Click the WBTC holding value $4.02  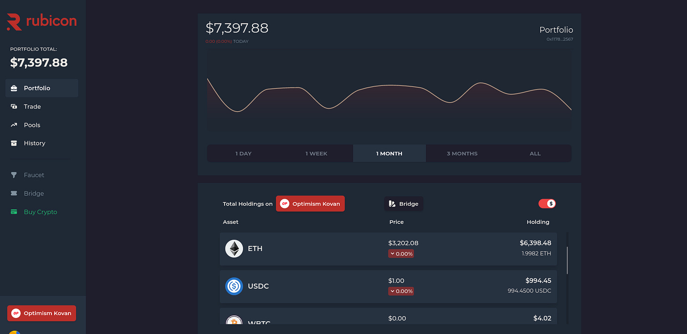pyautogui.click(x=543, y=318)
